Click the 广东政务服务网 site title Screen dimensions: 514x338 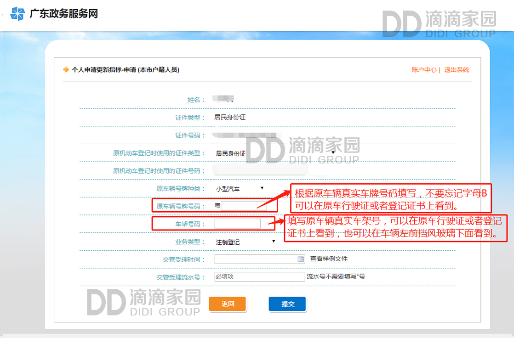click(63, 14)
